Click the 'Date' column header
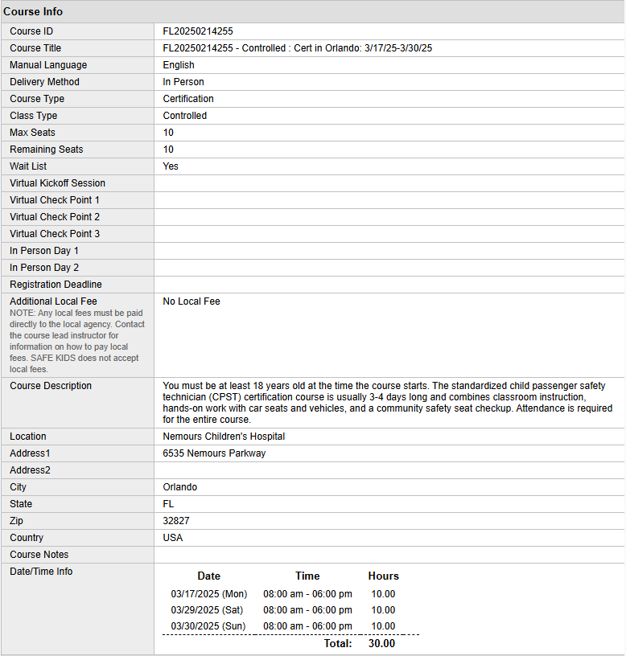This screenshot has height=656, width=626. pyautogui.click(x=209, y=576)
